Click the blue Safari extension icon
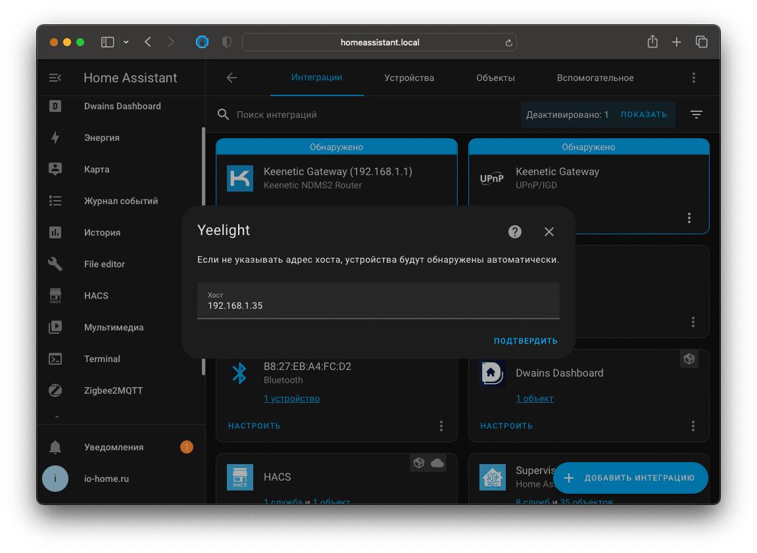The image size is (757, 553). [203, 42]
